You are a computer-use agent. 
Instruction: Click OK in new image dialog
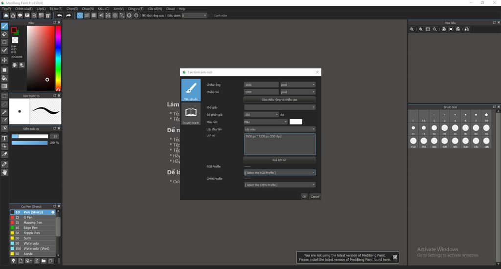[x=304, y=197]
